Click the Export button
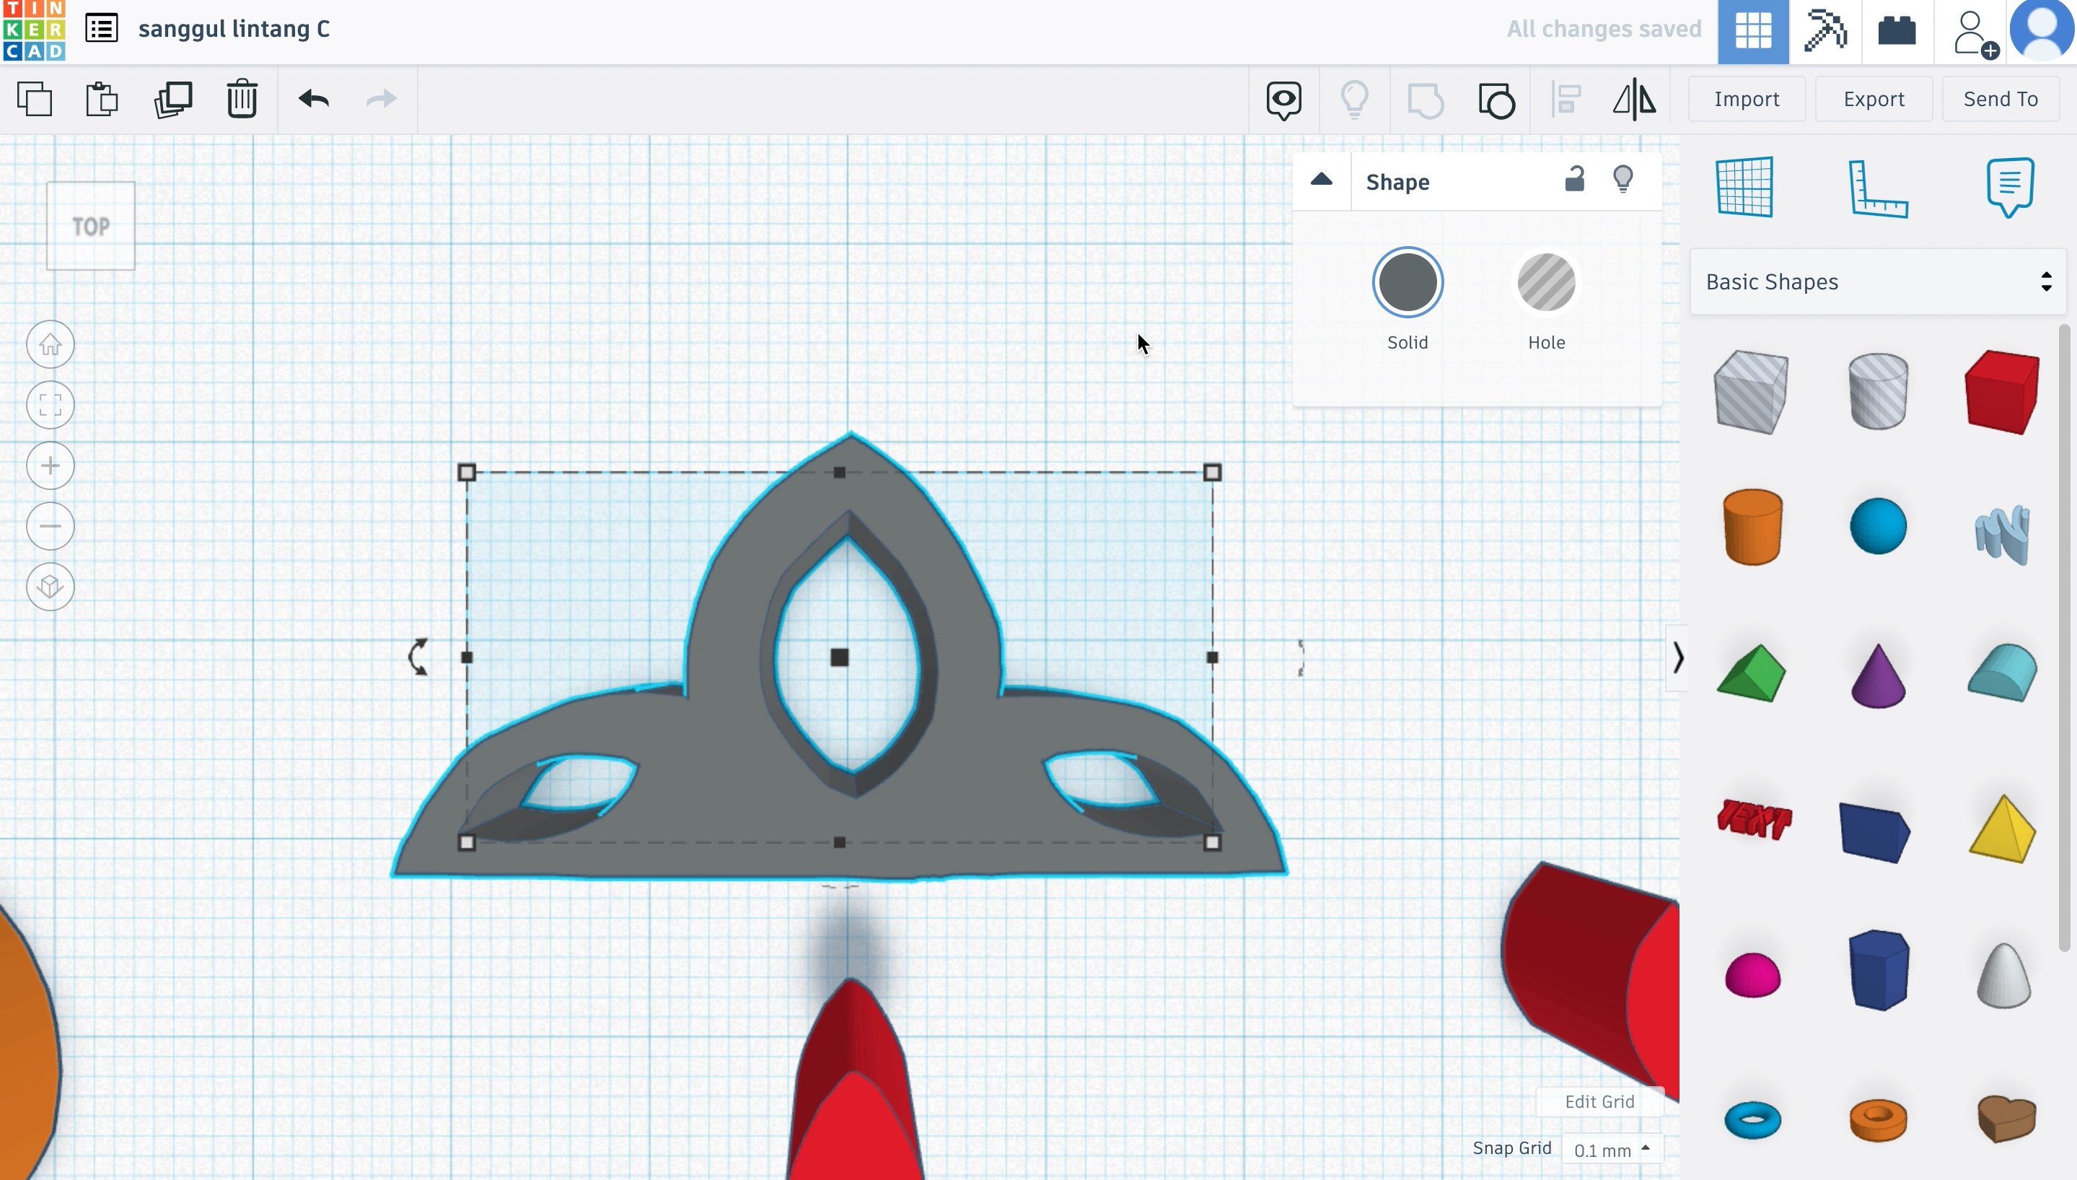The height and width of the screenshot is (1180, 2077). (1874, 98)
